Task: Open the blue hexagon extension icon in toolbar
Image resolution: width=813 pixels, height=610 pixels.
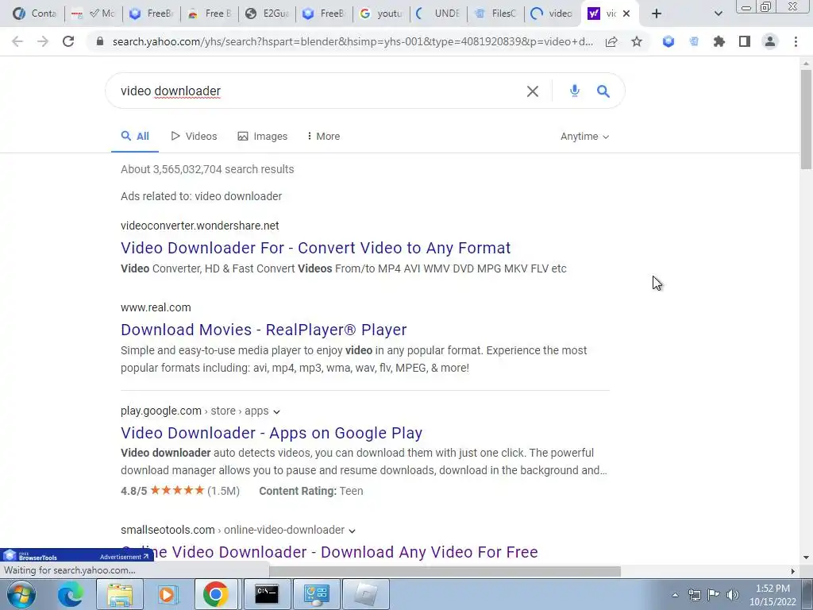Action: (x=669, y=41)
